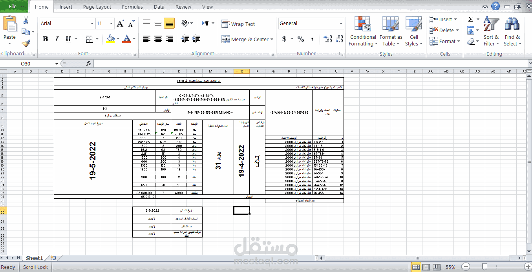Toggle Center horizontal alignment
Image resolution: width=532 pixels, height=272 pixels.
pos(158,39)
